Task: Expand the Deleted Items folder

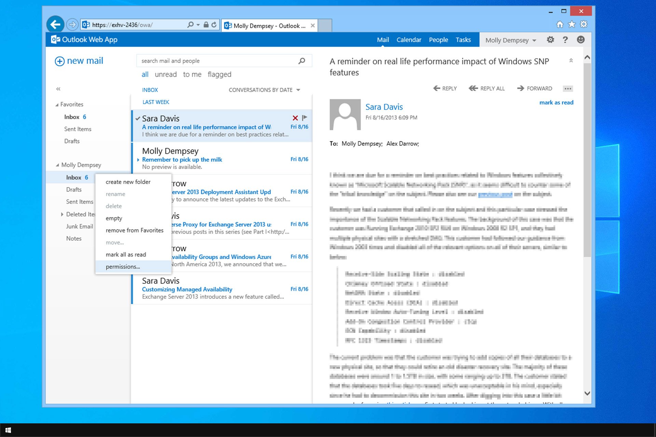Action: (x=62, y=214)
